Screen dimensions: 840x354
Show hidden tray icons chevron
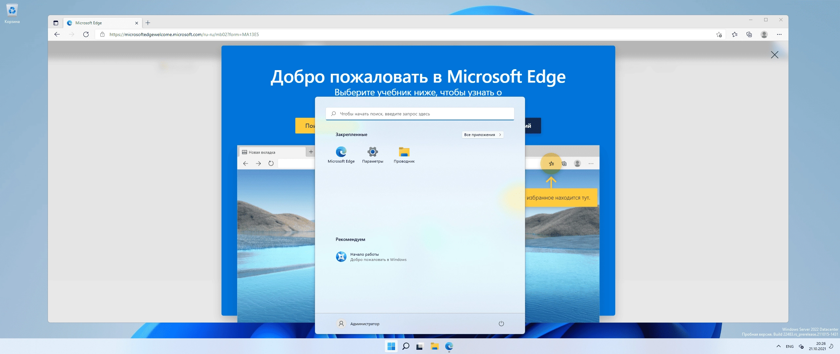coord(778,346)
